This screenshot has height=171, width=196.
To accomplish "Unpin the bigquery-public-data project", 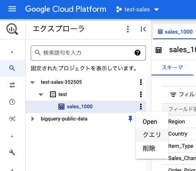I will (130, 119).
